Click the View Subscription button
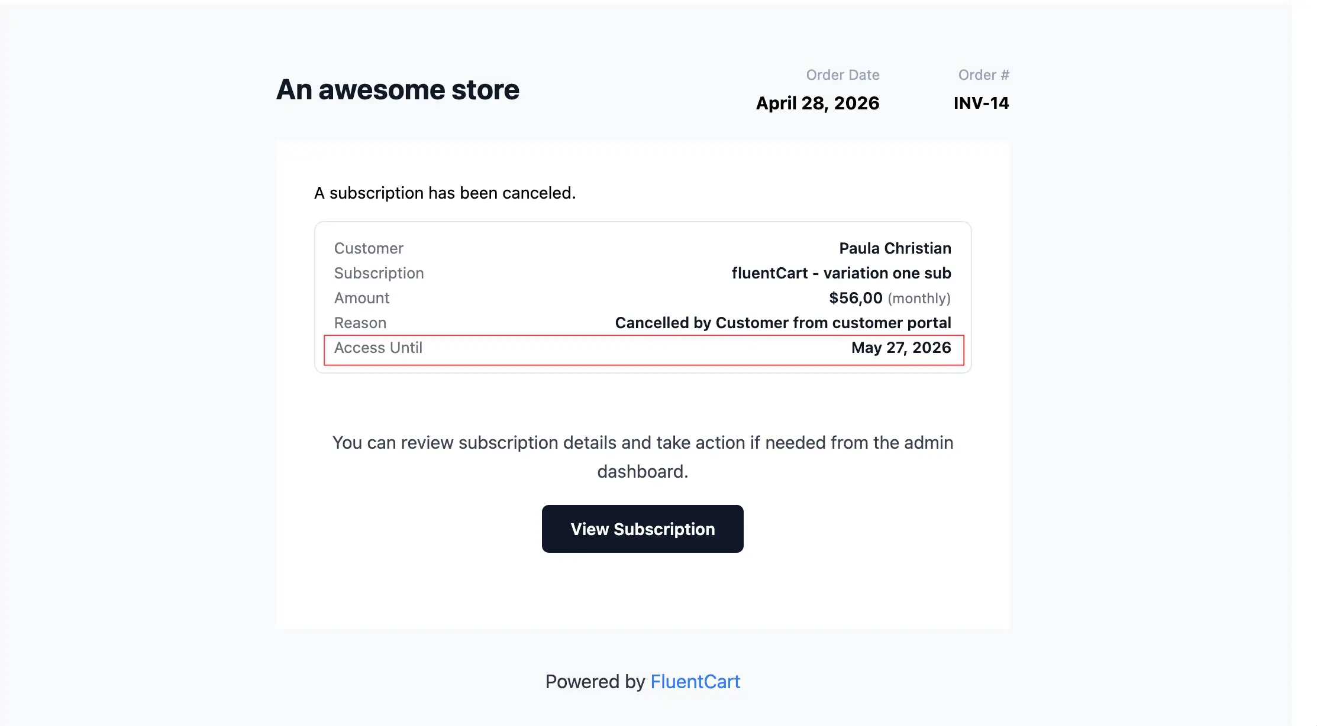Image resolution: width=1317 pixels, height=726 pixels. [643, 529]
